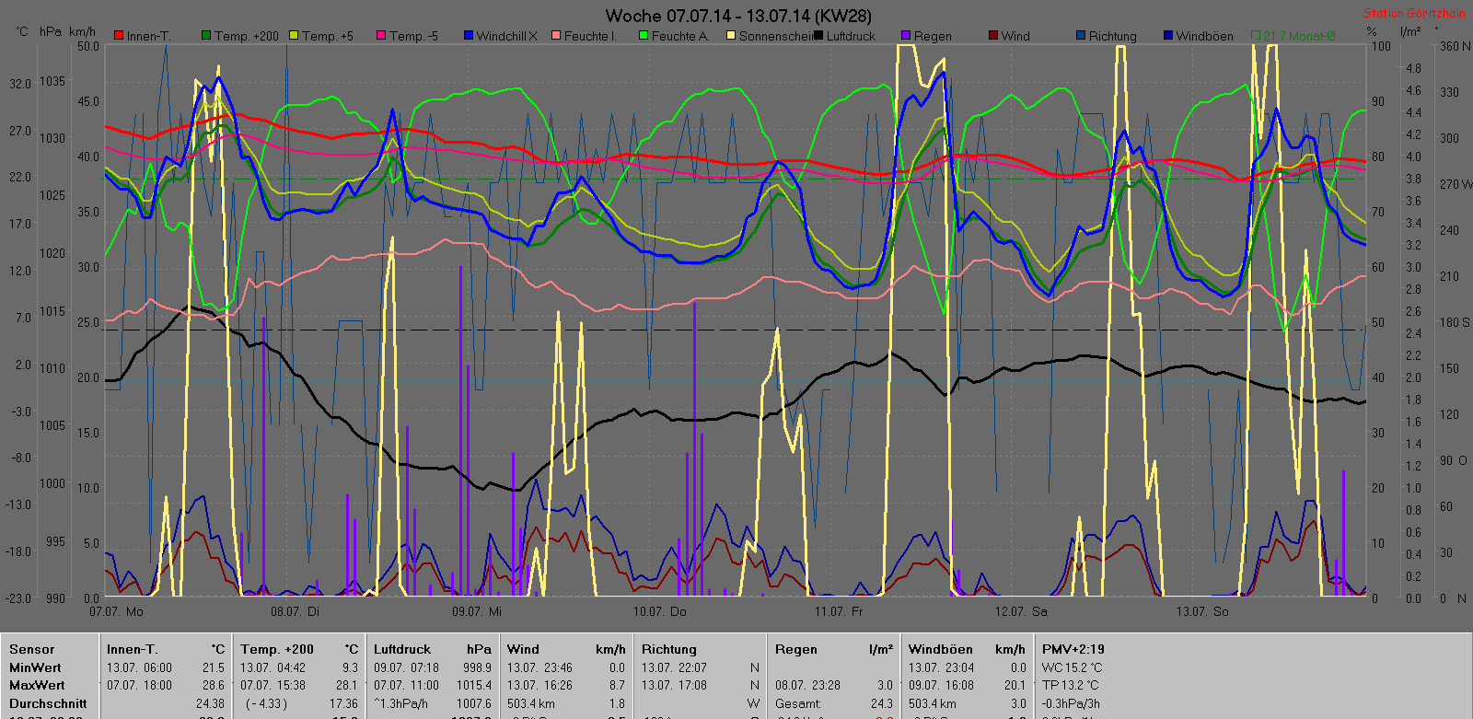Select the Innen-T. legend label
This screenshot has height=719, width=1473.
coord(149,37)
